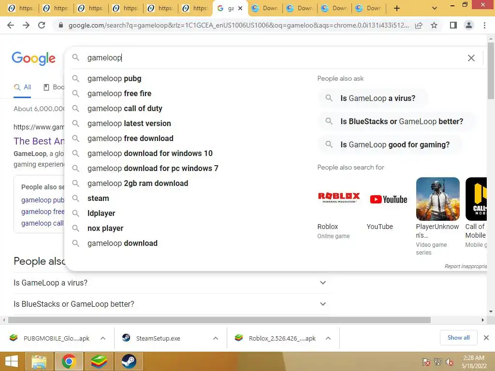
Task: Click the vertical page scrollbar thumb
Action: tap(491, 71)
